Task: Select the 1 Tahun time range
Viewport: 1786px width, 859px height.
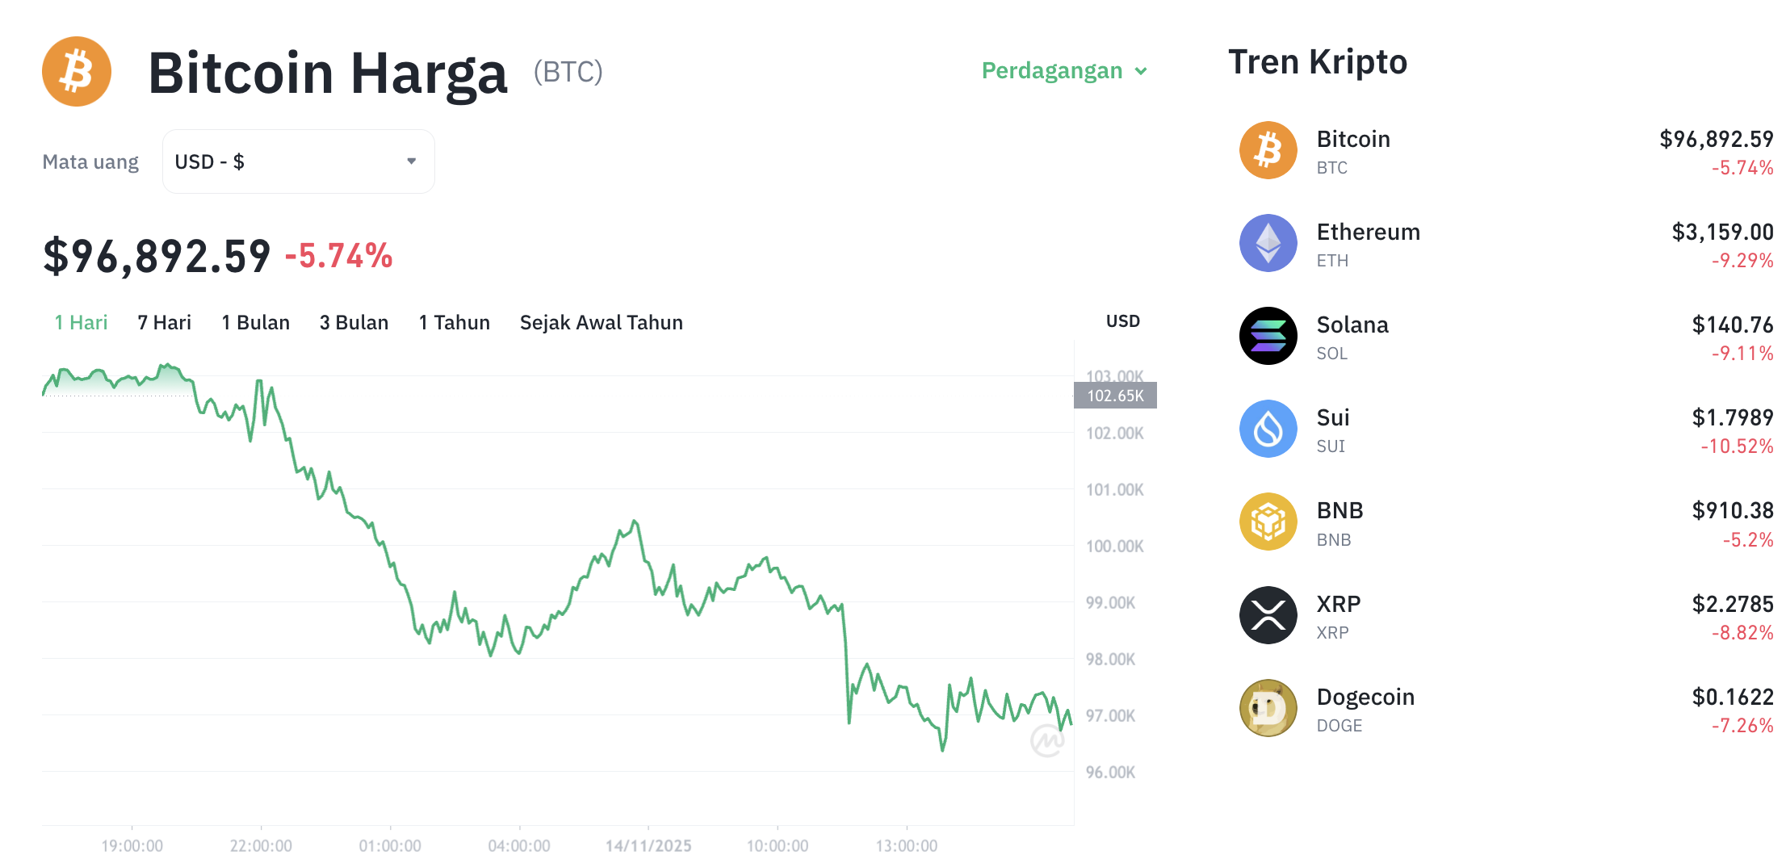Action: click(454, 322)
